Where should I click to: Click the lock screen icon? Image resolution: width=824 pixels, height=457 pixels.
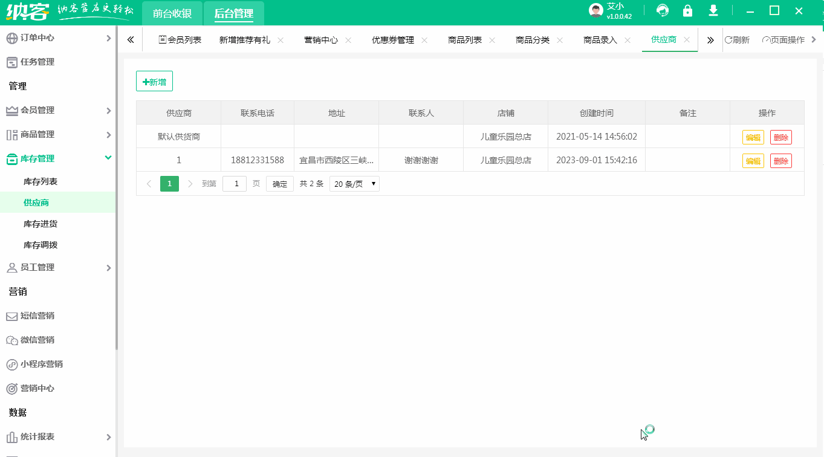point(688,11)
